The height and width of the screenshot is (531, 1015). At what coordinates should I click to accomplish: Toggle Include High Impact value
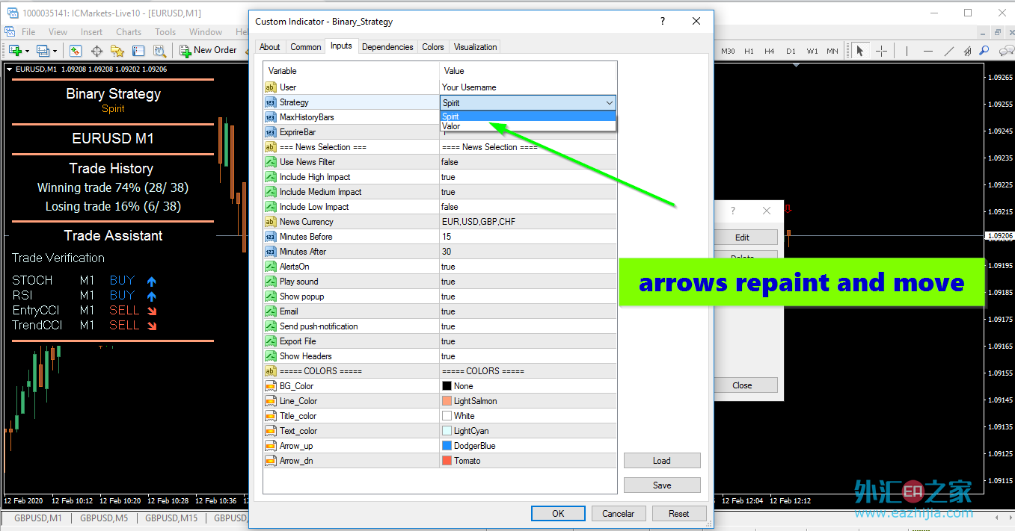coord(528,177)
